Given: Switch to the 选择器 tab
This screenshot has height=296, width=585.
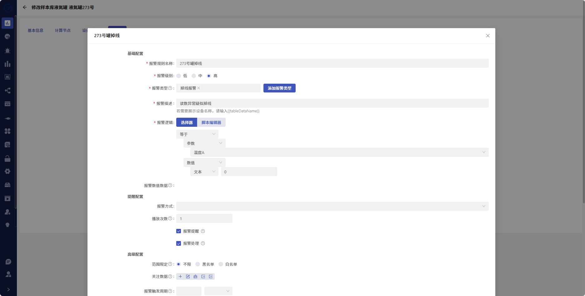Looking at the screenshot, I should click(x=187, y=122).
